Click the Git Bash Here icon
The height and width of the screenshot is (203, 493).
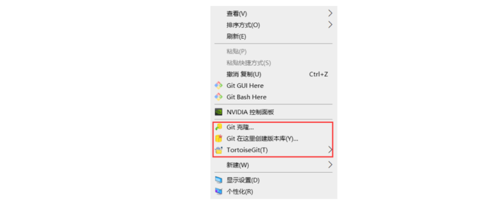219,97
